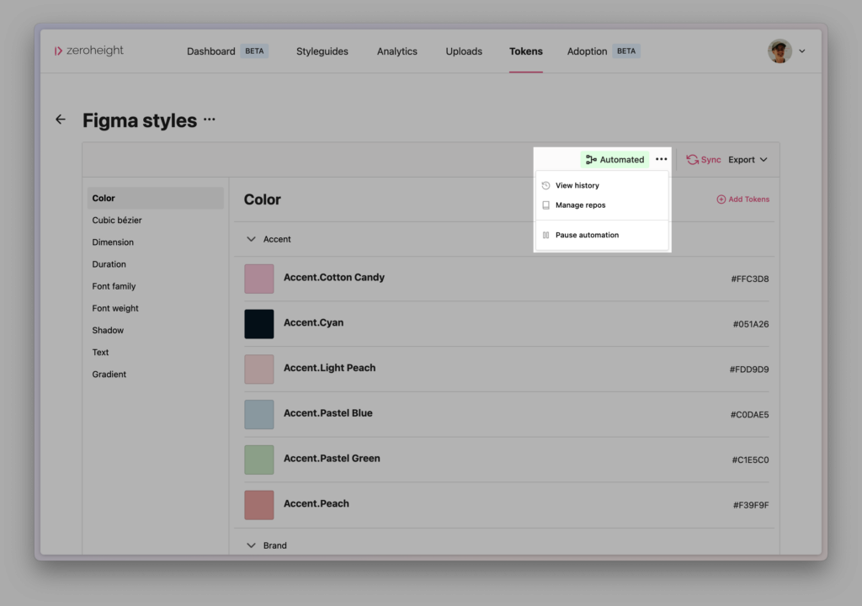Go to the Uploads tab
Screen dimensions: 862x606
[464, 51]
